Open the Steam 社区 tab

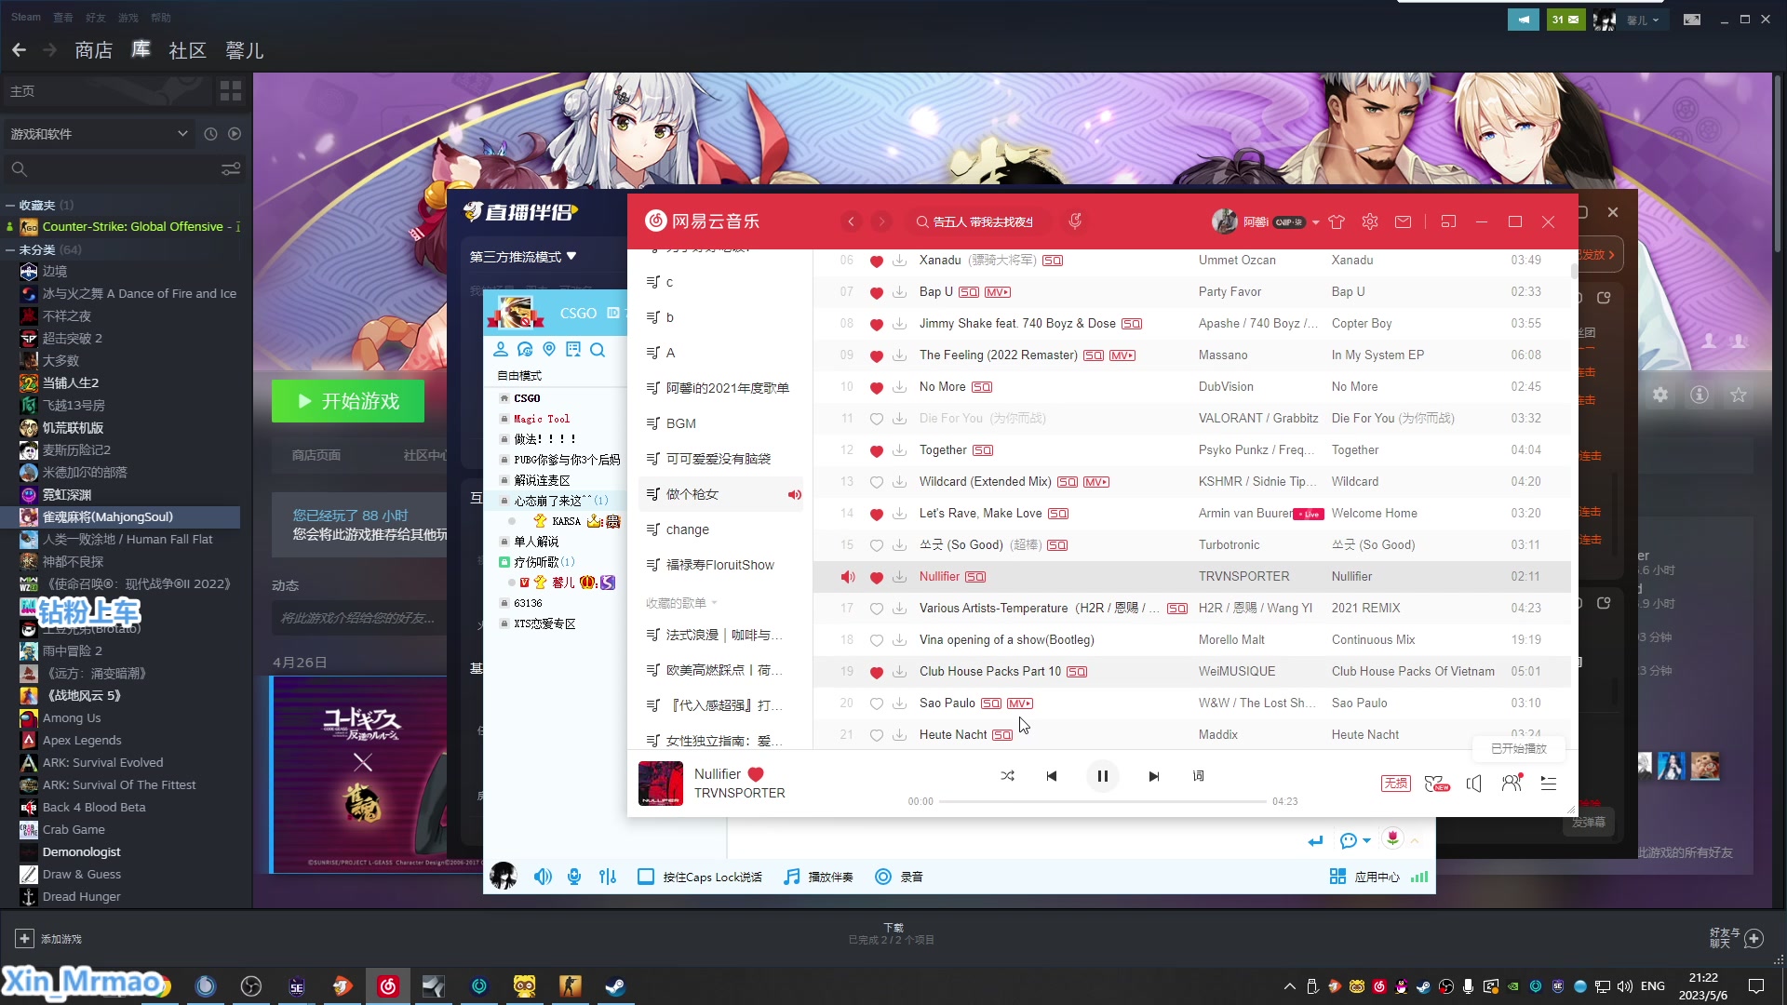coord(187,50)
